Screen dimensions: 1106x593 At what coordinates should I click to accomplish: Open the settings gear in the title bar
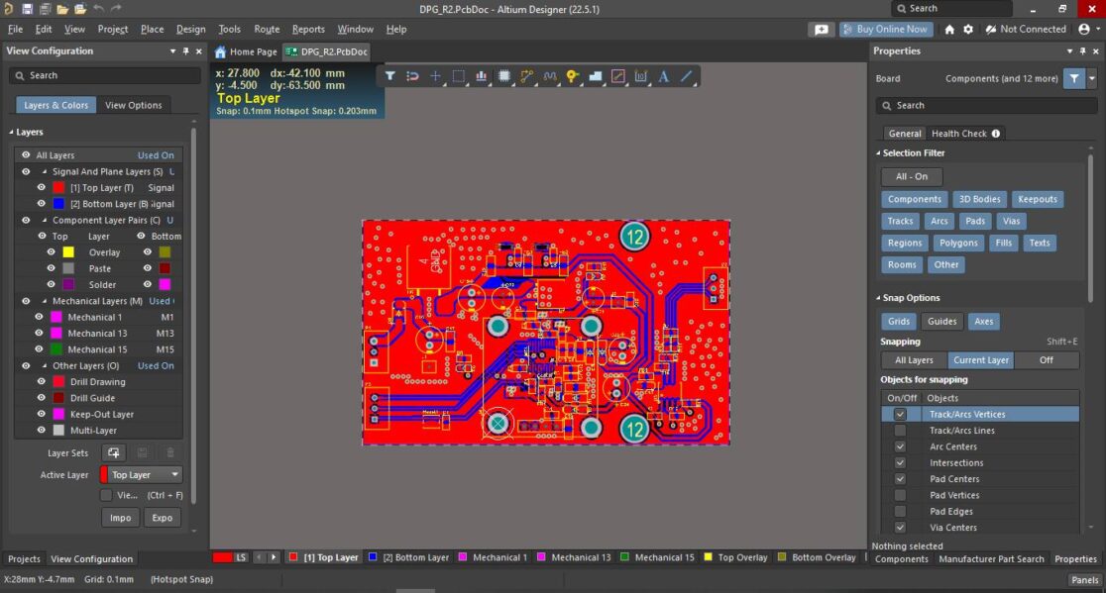[968, 30]
